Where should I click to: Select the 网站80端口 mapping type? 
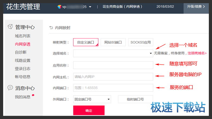pyautogui.click(x=113, y=42)
